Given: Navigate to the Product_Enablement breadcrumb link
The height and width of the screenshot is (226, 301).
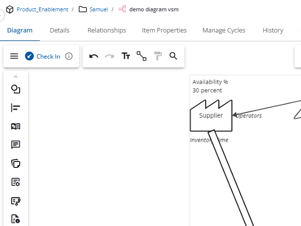Looking at the screenshot, I should tap(42, 9).
